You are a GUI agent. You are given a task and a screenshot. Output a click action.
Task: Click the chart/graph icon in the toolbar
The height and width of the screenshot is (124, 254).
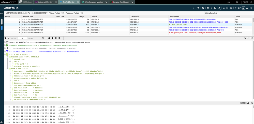(219, 8)
